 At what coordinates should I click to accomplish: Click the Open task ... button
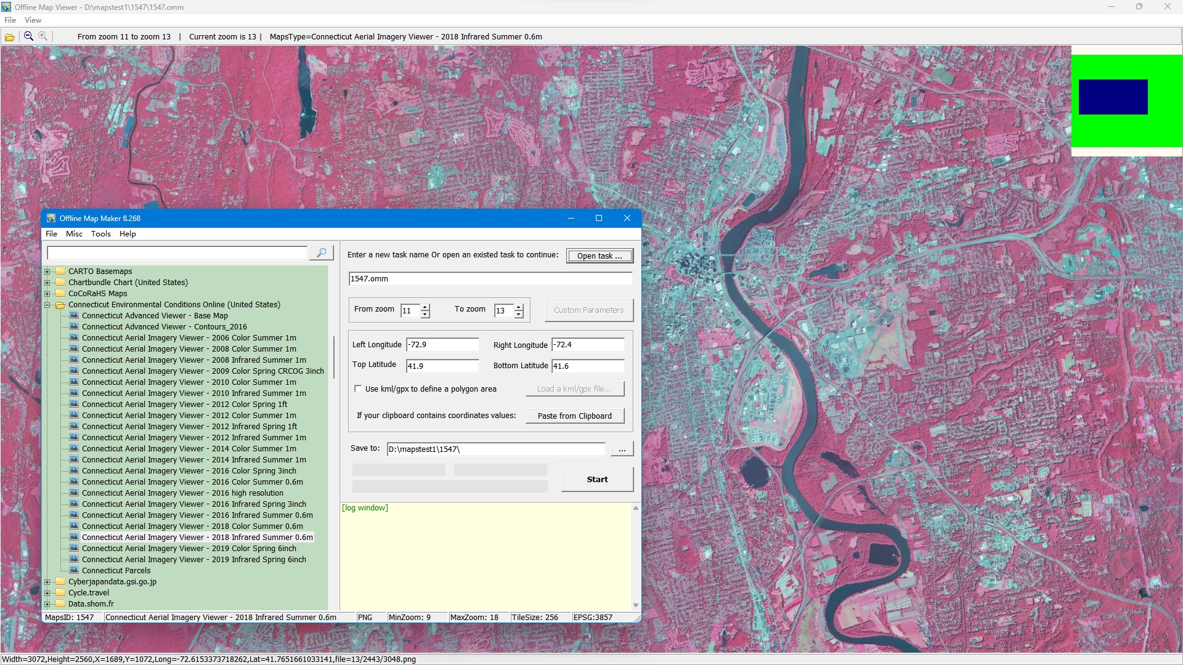pos(600,256)
